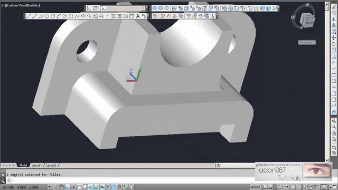Select the Hatch tool
This screenshot has height=190, width=338.
tap(113, 16)
